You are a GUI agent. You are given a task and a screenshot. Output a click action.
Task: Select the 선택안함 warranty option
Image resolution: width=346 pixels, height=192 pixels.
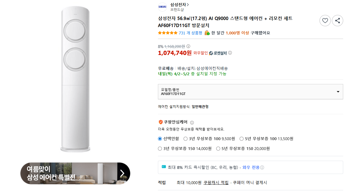point(160,139)
